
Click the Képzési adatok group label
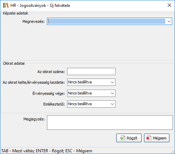pos(15,13)
